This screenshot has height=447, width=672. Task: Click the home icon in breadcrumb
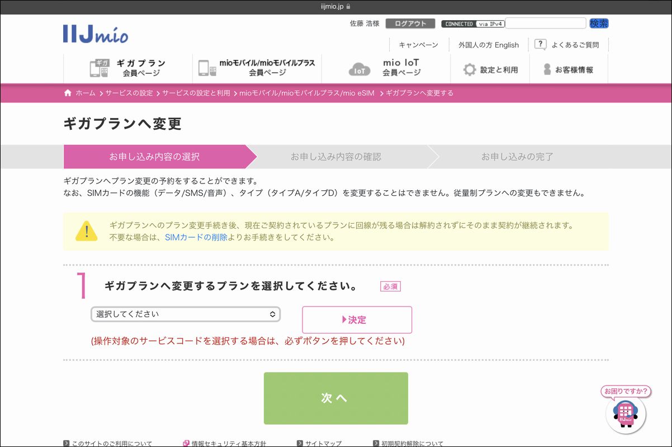point(68,93)
